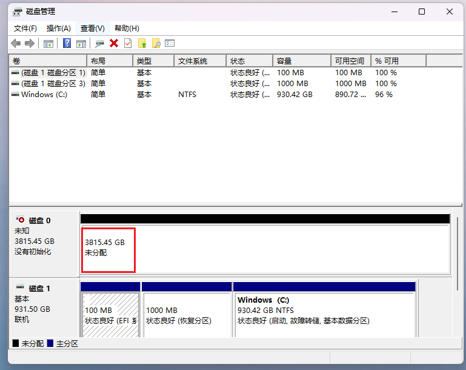Toggle the show/hide console tree icon
The image size is (466, 370).
(48, 44)
